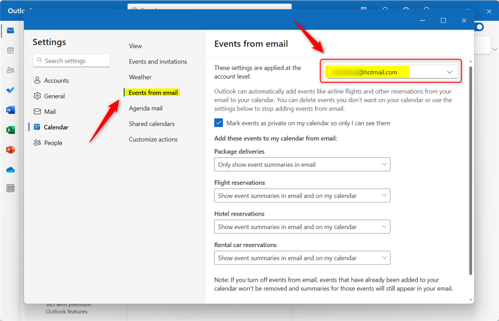The image size is (499, 321).
Task: Switch to the Weather settings page
Action: (140, 77)
